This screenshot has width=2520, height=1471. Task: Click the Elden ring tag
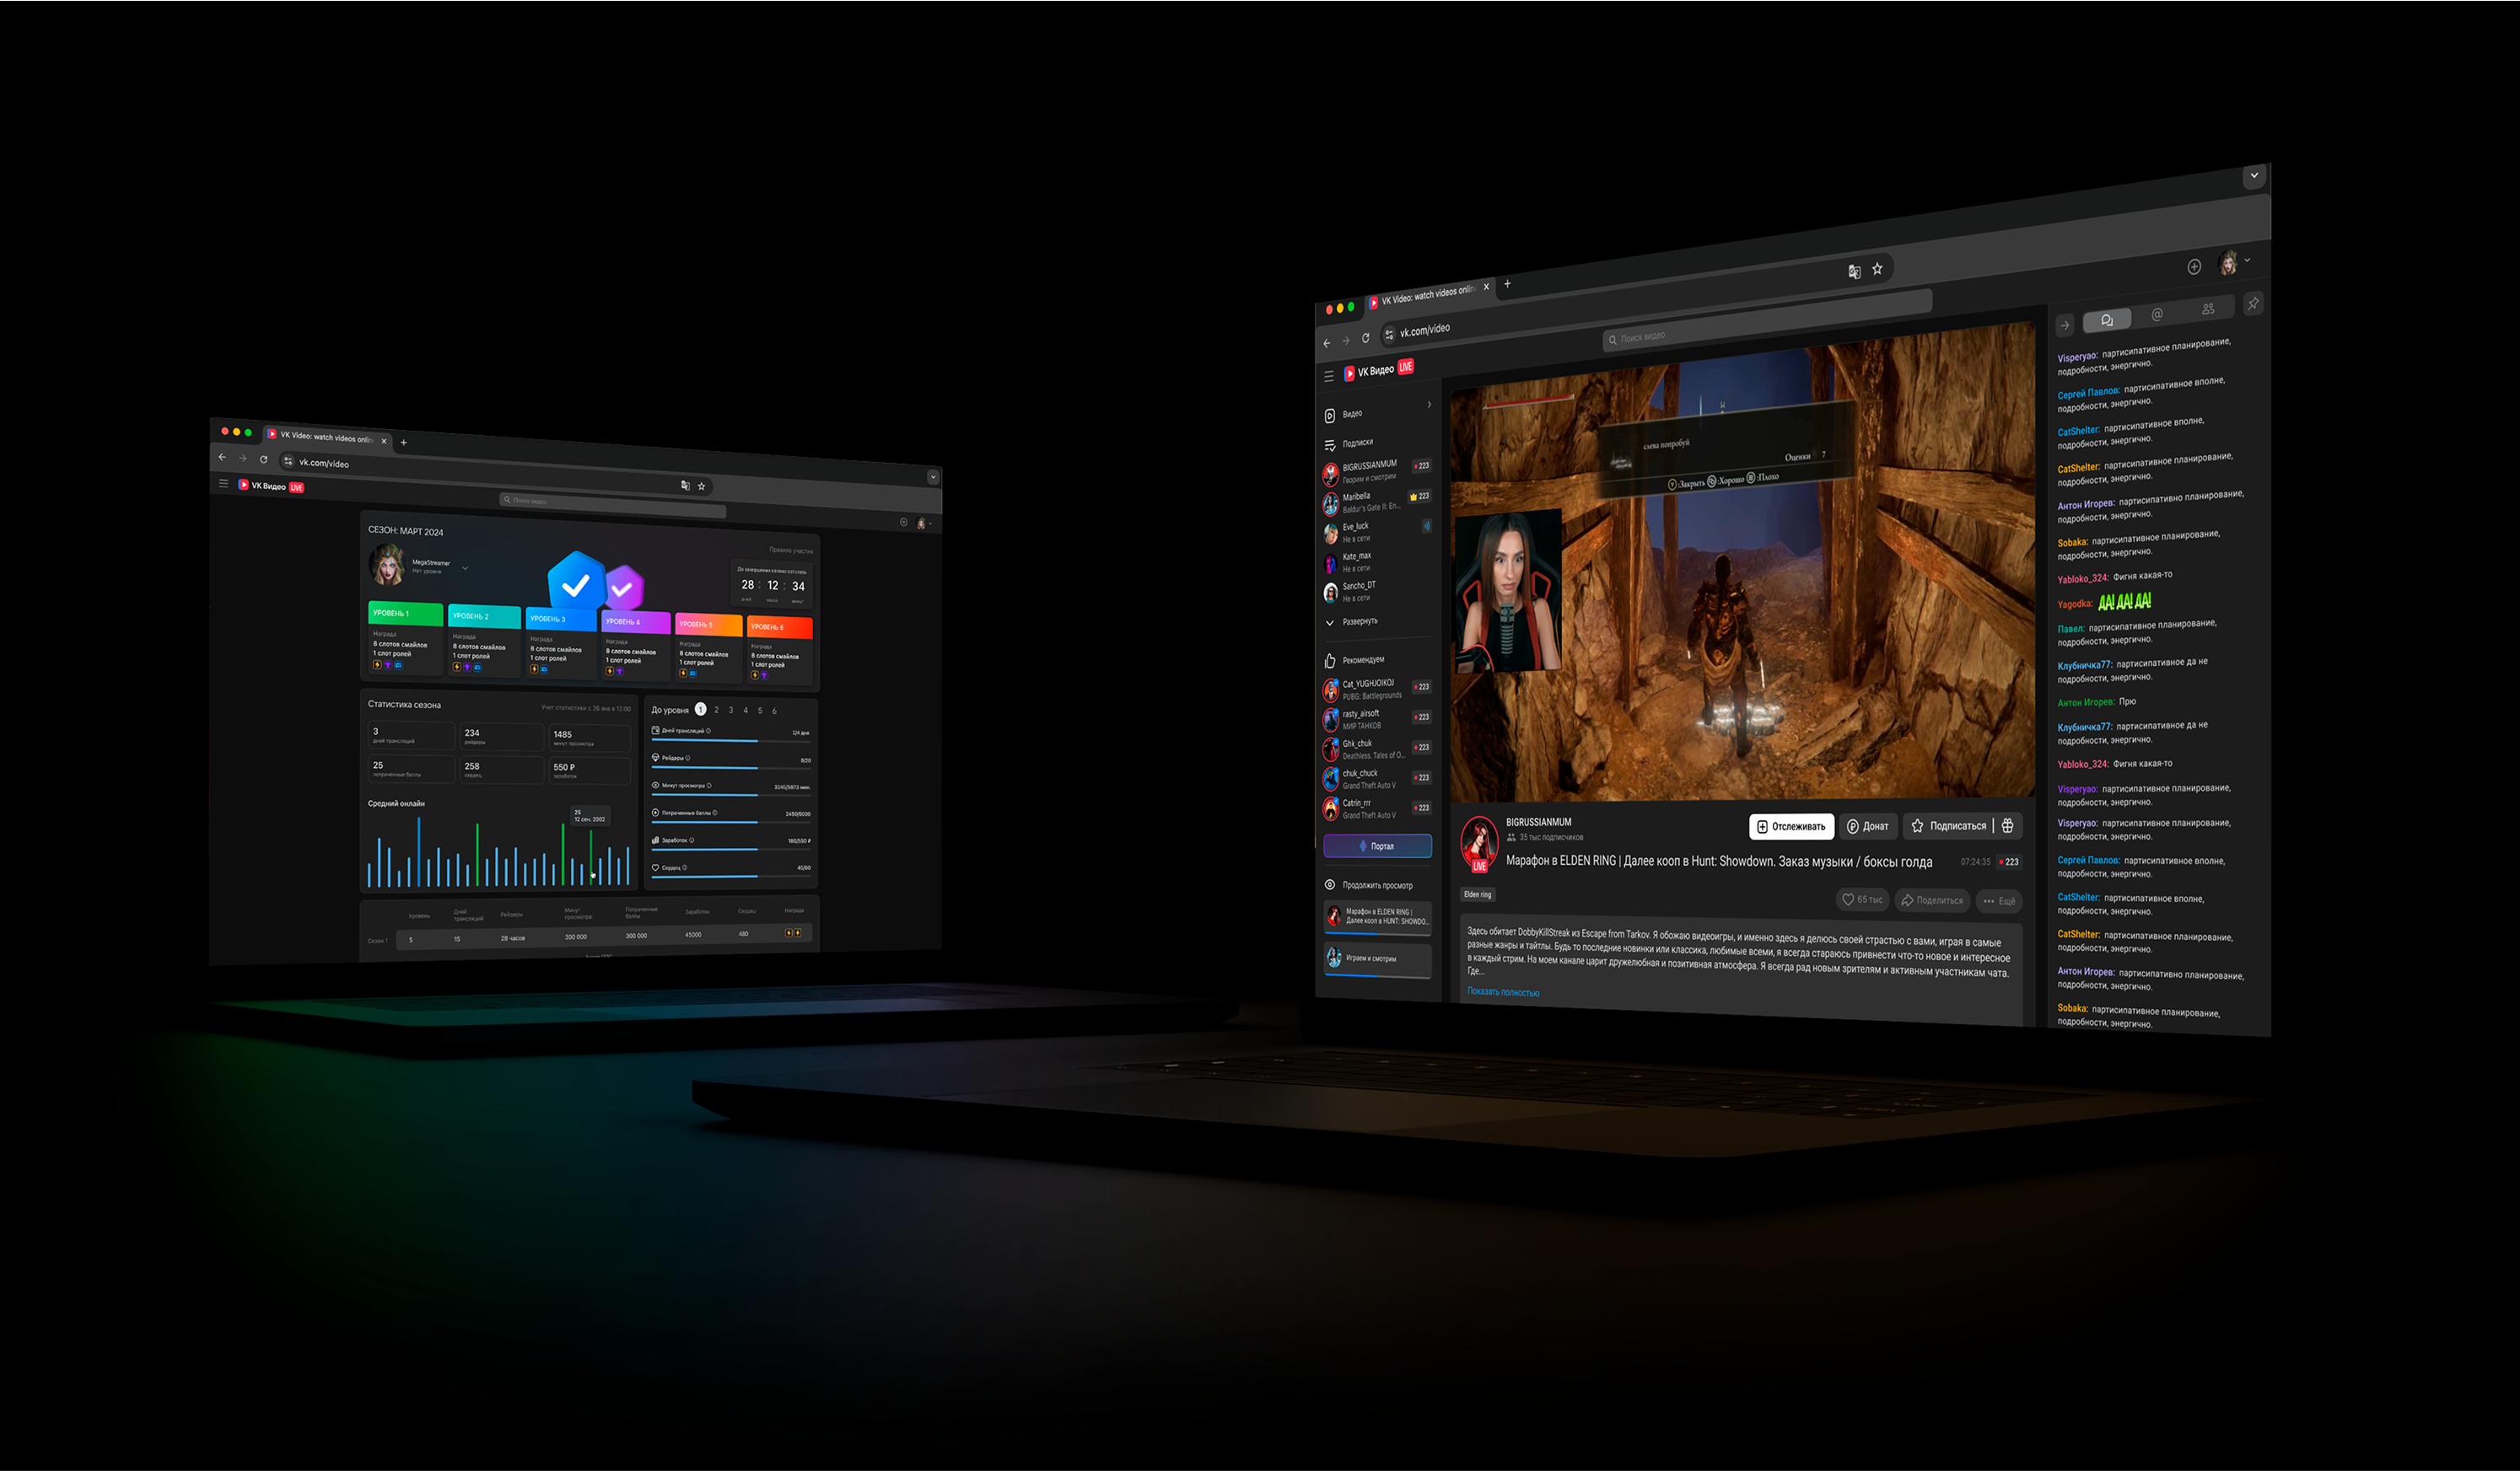[x=1477, y=894]
